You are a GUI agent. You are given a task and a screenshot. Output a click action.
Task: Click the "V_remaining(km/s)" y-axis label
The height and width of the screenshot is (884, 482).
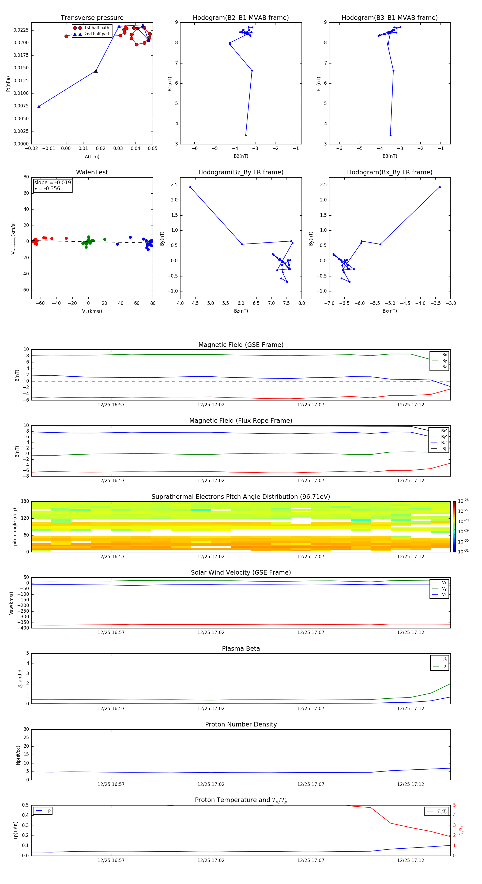click(x=13, y=238)
